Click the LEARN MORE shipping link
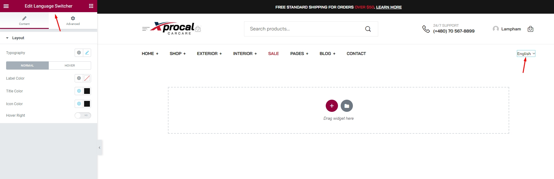 click(389, 7)
